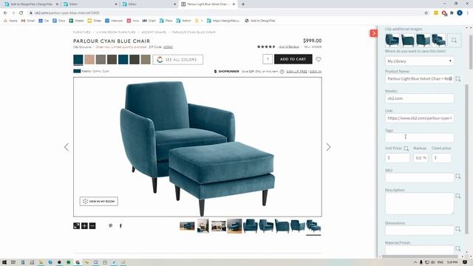473x266 pixels.
Task: Open reviews link beside star rating
Action: (289, 47)
